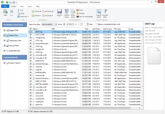
Task: Open the 9/19/2012 date picker dropdown
Action: (75, 24)
